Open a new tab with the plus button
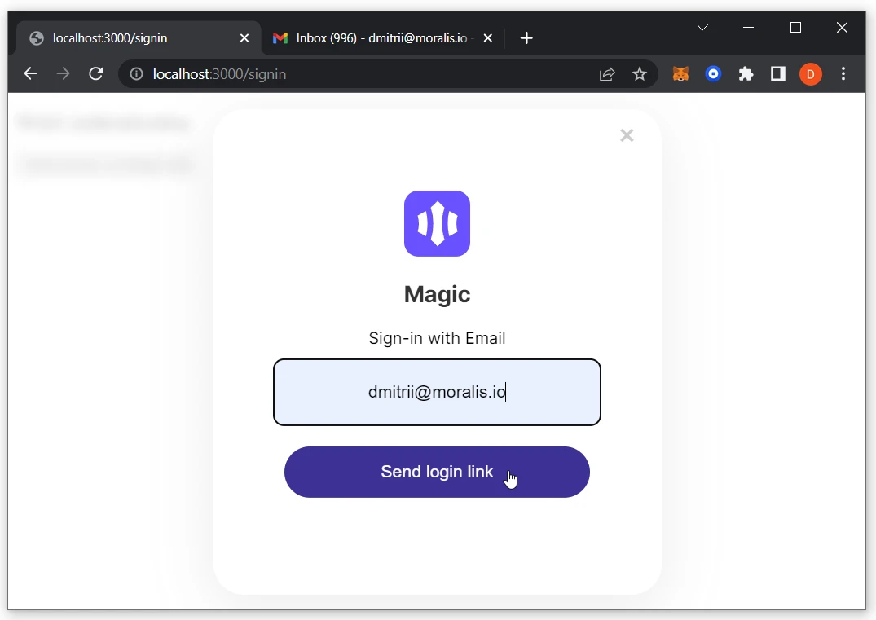876x620 pixels. click(526, 37)
